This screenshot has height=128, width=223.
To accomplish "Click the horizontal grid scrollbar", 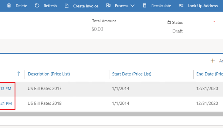I will pyautogui.click(x=111, y=114).
